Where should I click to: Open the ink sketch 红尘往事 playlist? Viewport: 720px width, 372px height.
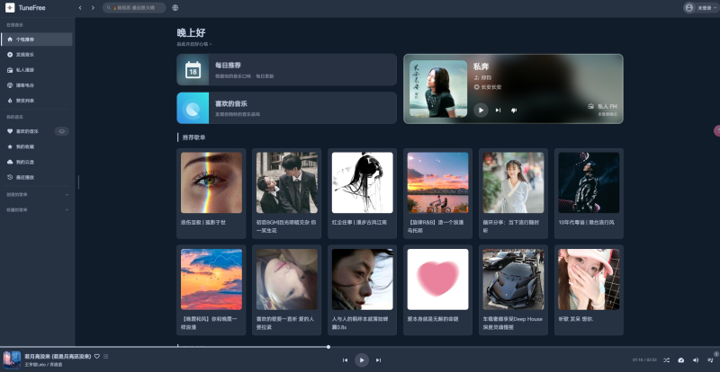click(363, 182)
